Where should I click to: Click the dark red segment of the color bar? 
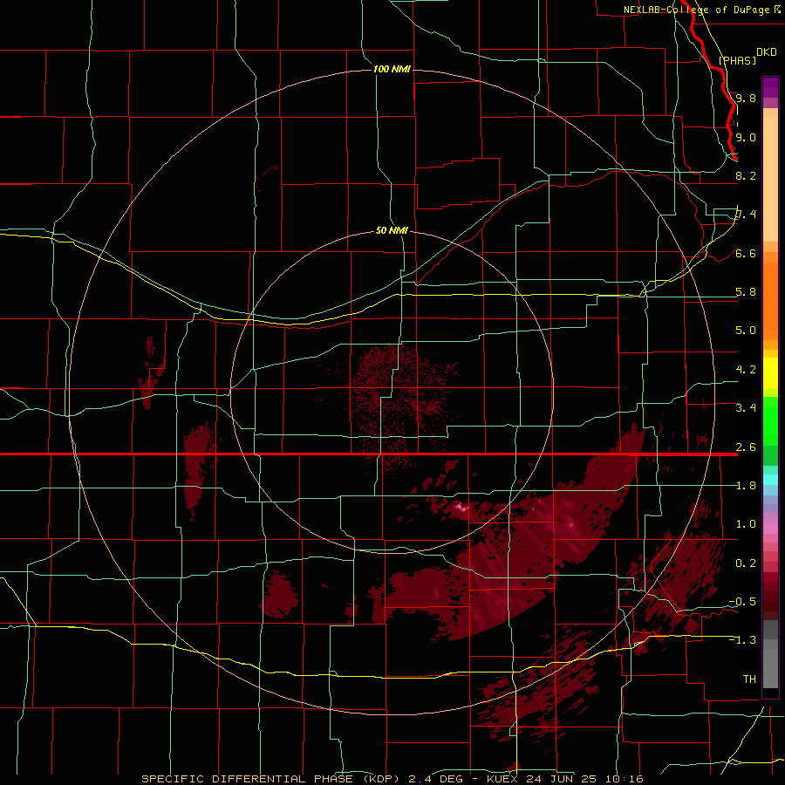click(x=770, y=591)
